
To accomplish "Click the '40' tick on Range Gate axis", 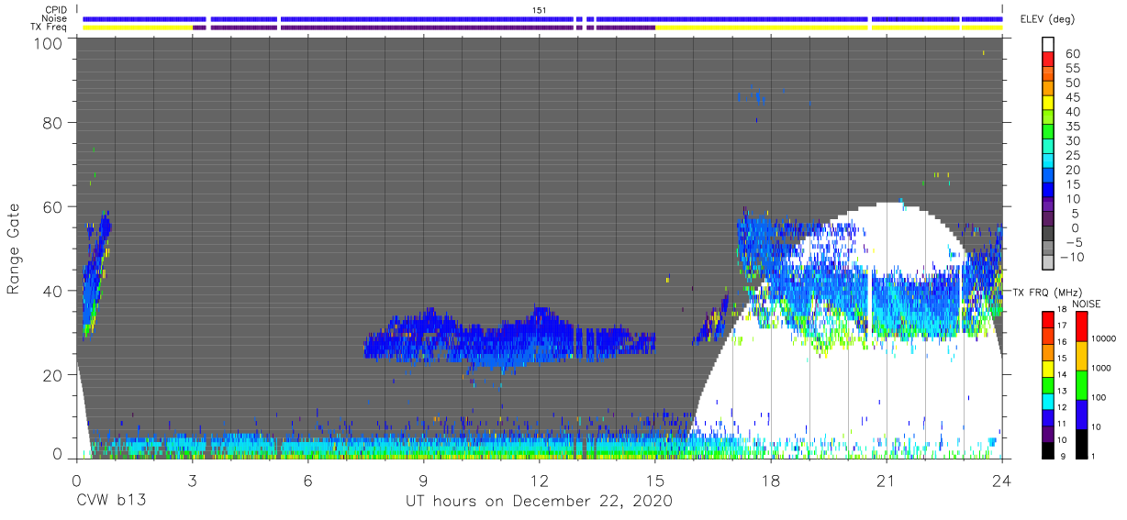I will [53, 291].
